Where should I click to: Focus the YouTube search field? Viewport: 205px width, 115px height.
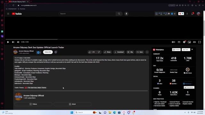pos(87,14)
